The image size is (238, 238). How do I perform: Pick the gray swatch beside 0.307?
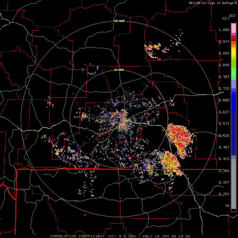pyautogui.click(x=234, y=184)
